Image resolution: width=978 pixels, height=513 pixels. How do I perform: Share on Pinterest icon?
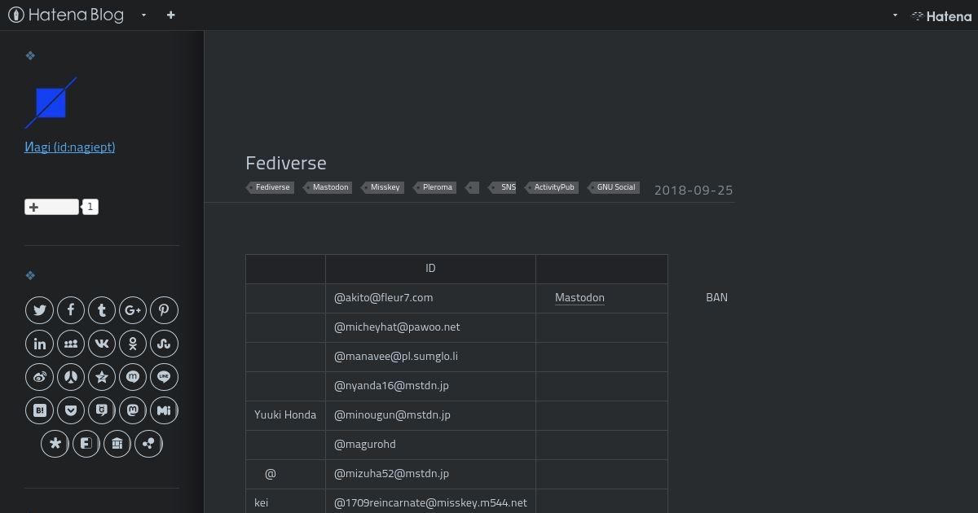pyautogui.click(x=164, y=310)
